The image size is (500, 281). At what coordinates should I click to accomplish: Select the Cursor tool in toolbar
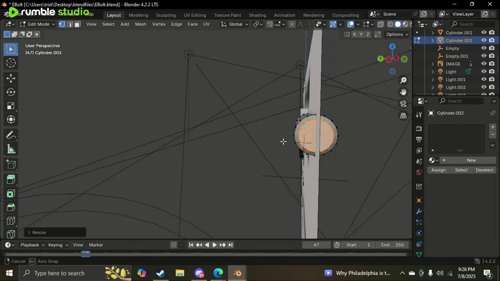tap(11, 63)
